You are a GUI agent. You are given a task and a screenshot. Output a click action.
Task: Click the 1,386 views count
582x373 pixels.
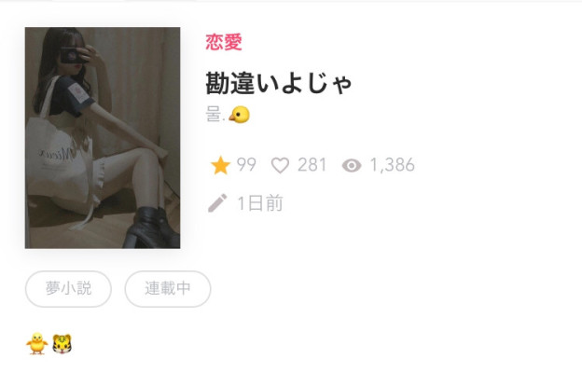tap(393, 165)
